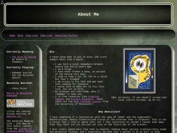Viewport: 177px width, 133px height.
Task: Click the About Me page heading
Action: click(x=88, y=14)
